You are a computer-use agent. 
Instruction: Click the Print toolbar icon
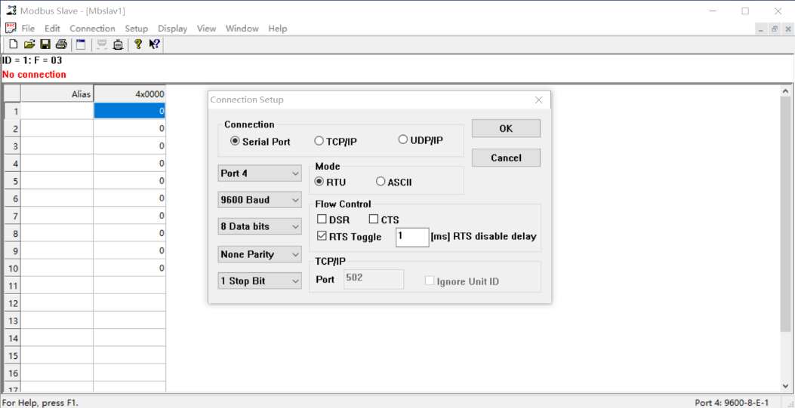(61, 44)
